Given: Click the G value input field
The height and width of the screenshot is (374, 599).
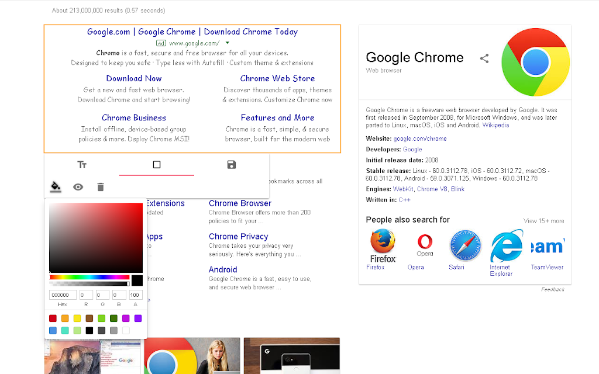Looking at the screenshot, I should point(102,295).
